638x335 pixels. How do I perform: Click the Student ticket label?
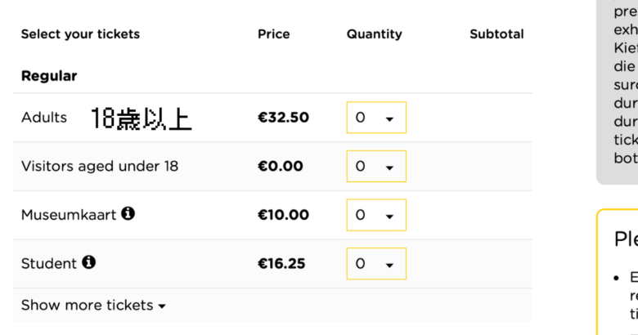pyautogui.click(x=49, y=264)
